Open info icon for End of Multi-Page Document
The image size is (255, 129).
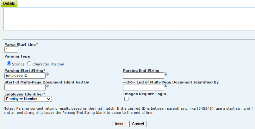(166, 86)
